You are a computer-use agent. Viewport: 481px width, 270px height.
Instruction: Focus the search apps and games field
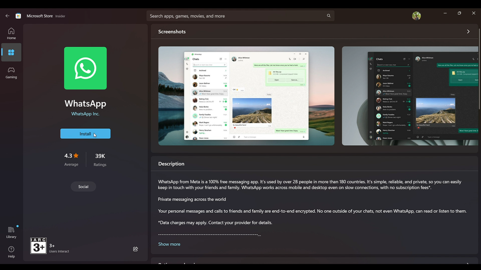tap(240, 16)
